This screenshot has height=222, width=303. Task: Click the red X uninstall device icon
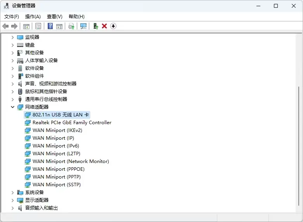104,26
